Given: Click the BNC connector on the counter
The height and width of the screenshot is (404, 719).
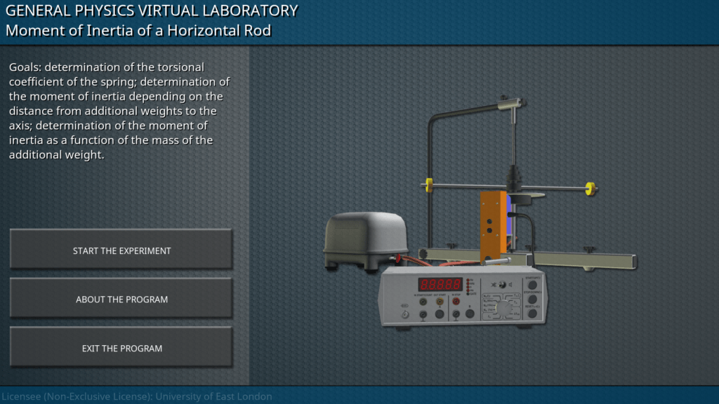Looking at the screenshot, I should tap(404, 316).
